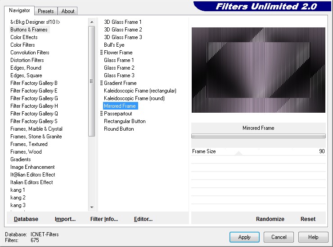Screen dimensions: 333x247
Task: Select the &<Bkg Designer sf10 I> category
Action: point(35,22)
